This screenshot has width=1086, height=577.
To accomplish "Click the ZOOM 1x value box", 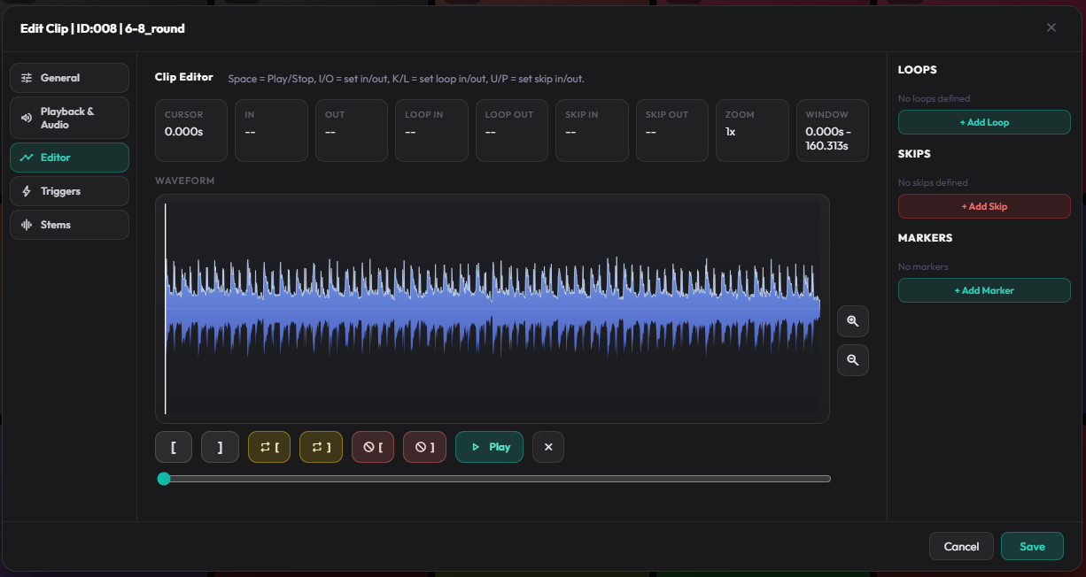I will click(x=752, y=131).
